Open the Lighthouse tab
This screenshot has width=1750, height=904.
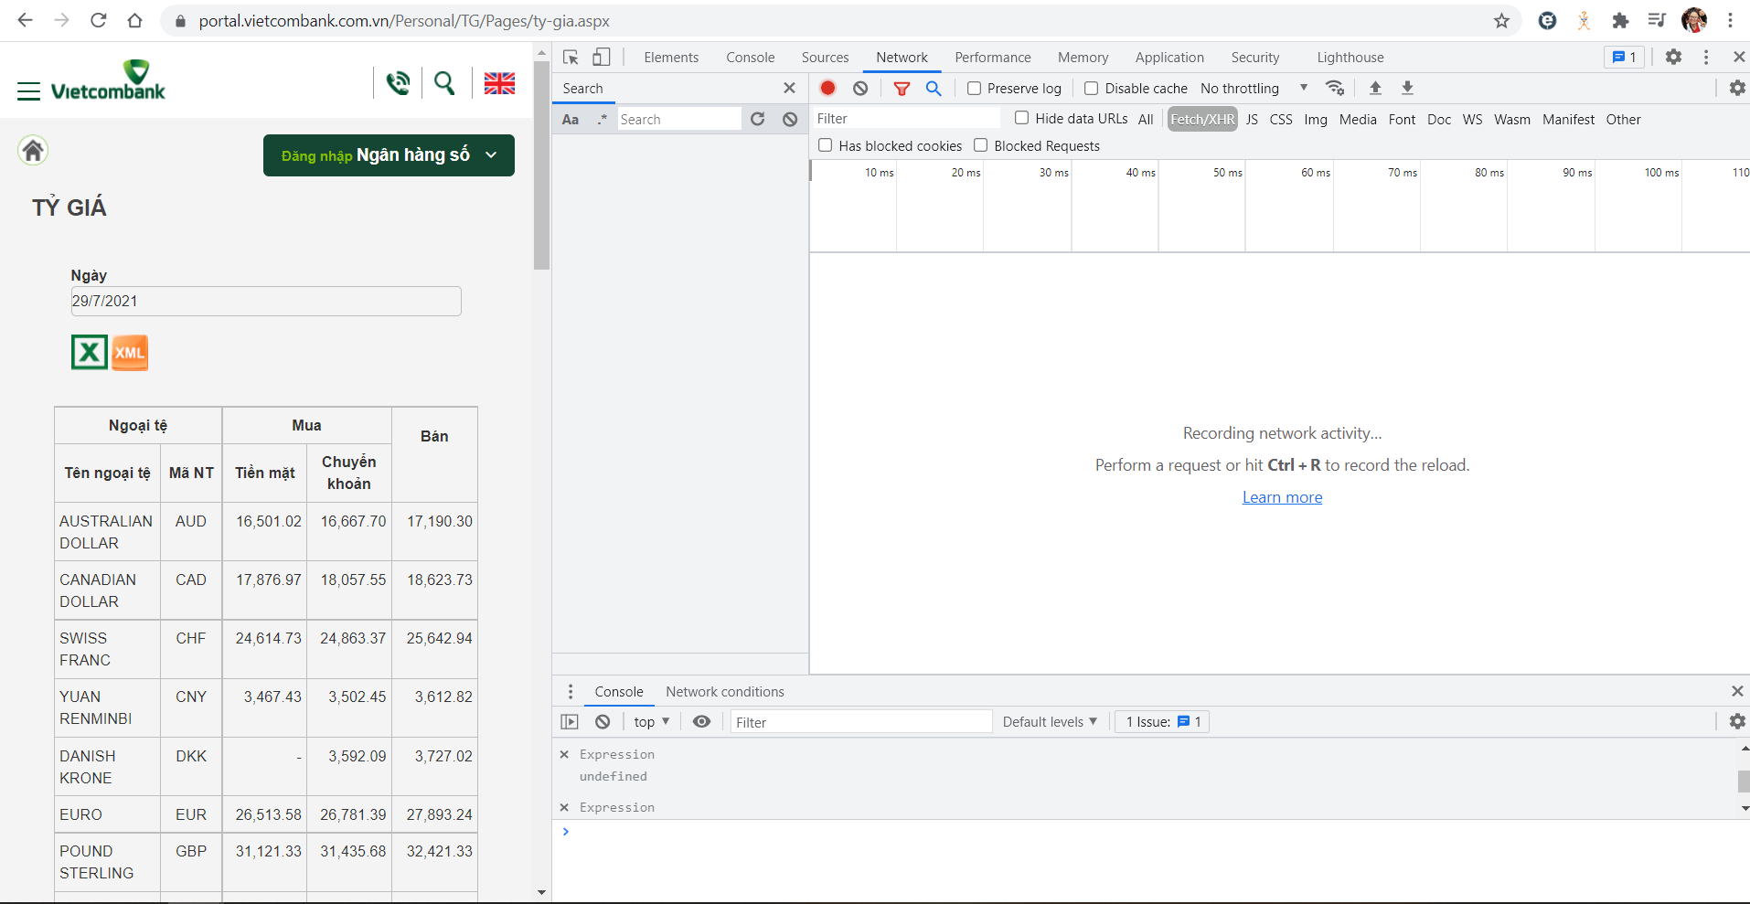pos(1350,58)
